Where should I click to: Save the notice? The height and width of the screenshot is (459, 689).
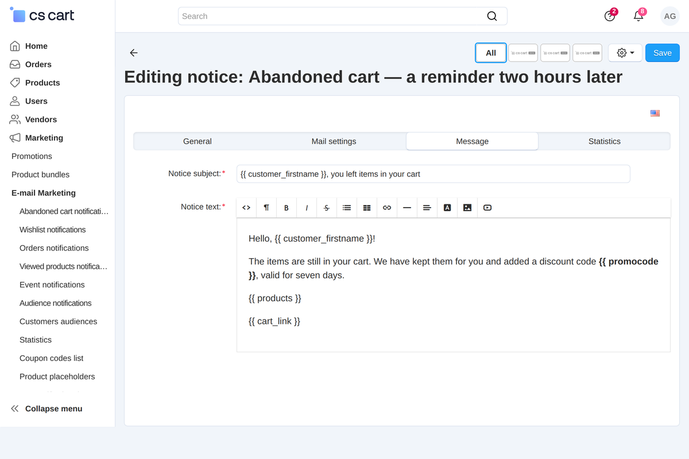coord(663,53)
